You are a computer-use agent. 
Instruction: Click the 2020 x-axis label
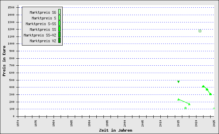pos(196,123)
